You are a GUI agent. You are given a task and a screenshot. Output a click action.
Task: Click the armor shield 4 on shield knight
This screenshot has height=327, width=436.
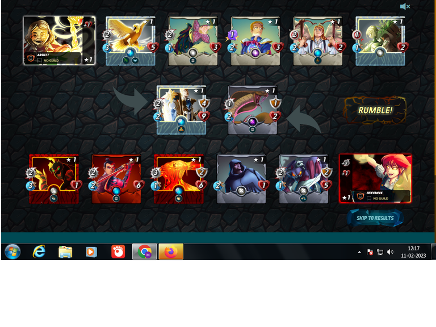coord(204,103)
